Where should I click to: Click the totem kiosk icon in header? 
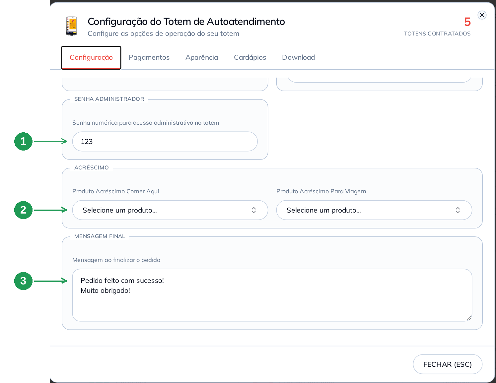(x=71, y=26)
